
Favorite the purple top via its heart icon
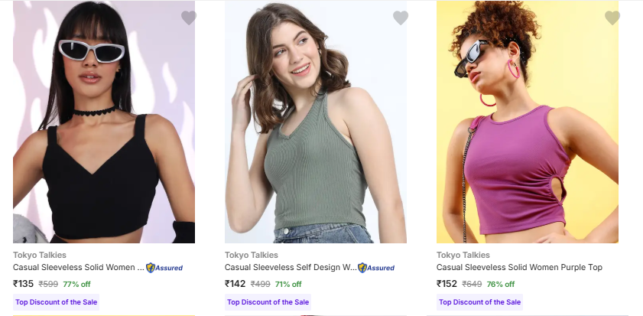[x=612, y=18]
